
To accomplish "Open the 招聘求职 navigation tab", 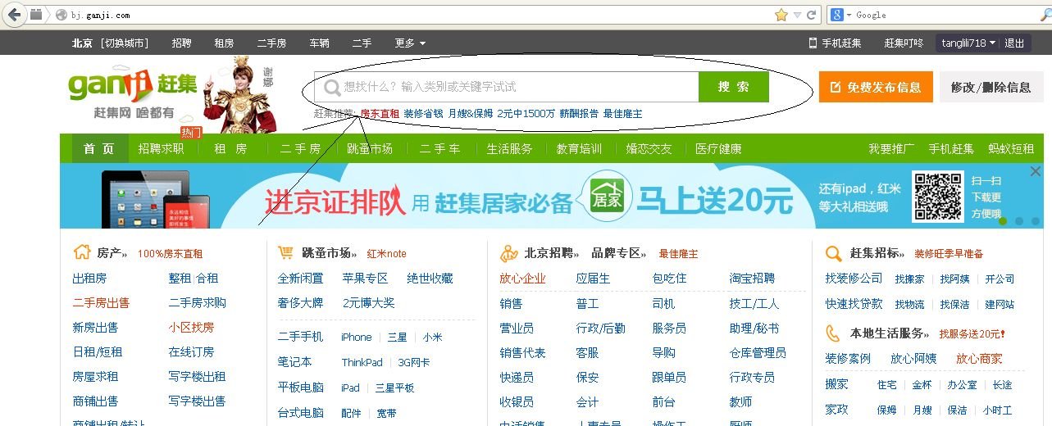I will [x=161, y=148].
